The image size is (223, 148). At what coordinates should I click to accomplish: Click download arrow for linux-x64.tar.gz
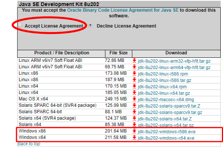click(x=134, y=93)
